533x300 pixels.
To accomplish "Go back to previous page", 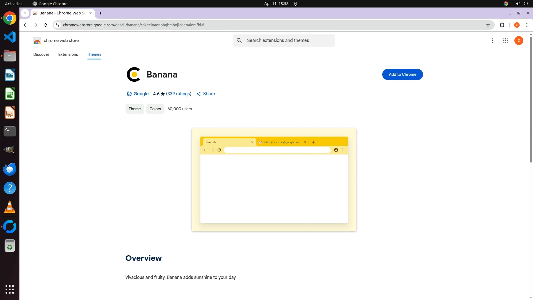I will tap(26, 25).
